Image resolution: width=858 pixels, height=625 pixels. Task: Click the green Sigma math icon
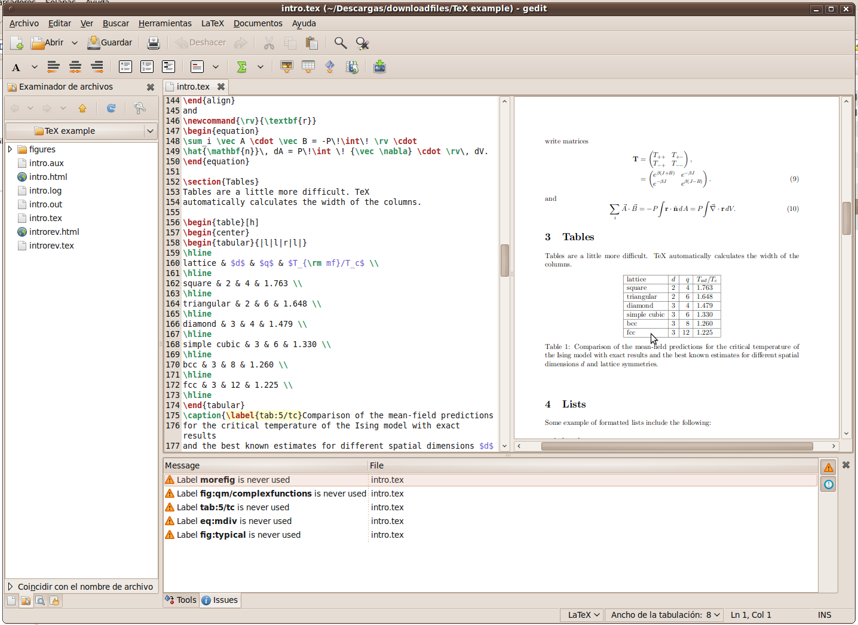click(241, 67)
